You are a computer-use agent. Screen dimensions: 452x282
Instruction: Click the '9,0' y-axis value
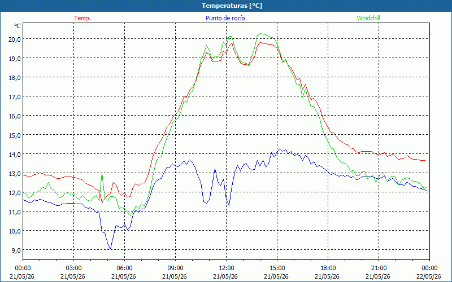coord(16,250)
